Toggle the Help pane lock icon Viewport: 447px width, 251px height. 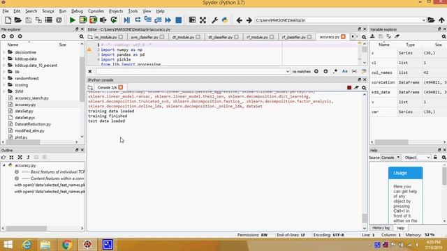[x=435, y=158]
